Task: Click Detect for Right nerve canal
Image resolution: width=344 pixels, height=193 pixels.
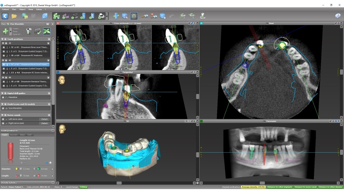Action: (44, 123)
